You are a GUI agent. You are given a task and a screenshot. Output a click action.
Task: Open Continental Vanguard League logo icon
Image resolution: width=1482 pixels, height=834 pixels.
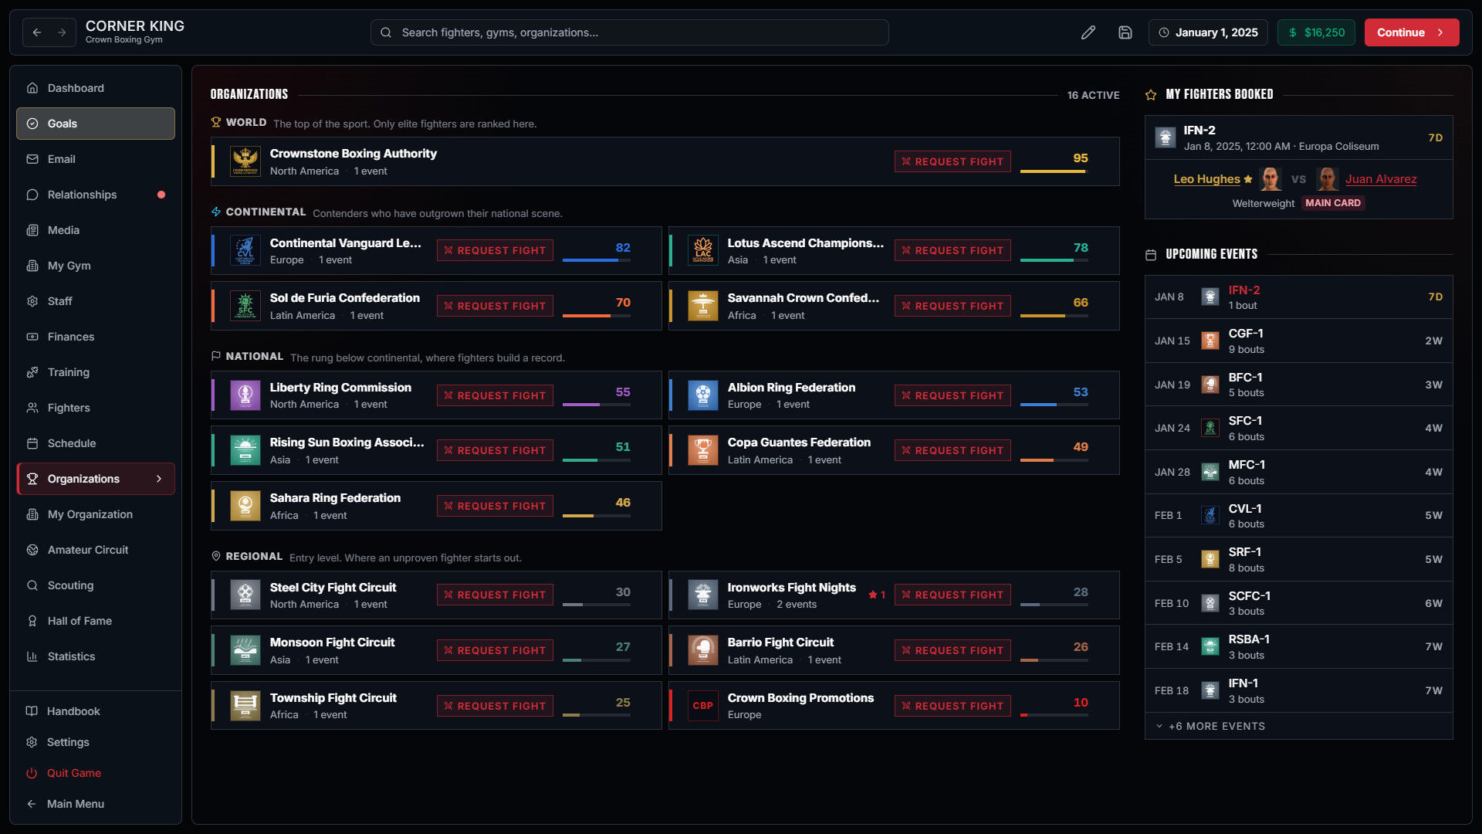click(245, 251)
